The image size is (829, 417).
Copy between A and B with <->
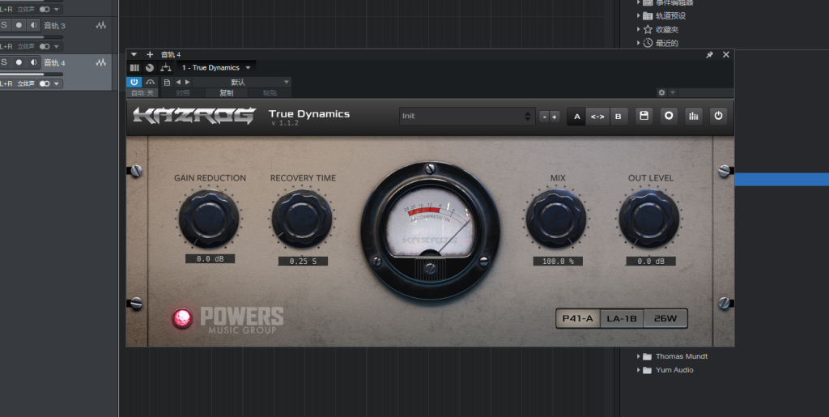tap(597, 117)
